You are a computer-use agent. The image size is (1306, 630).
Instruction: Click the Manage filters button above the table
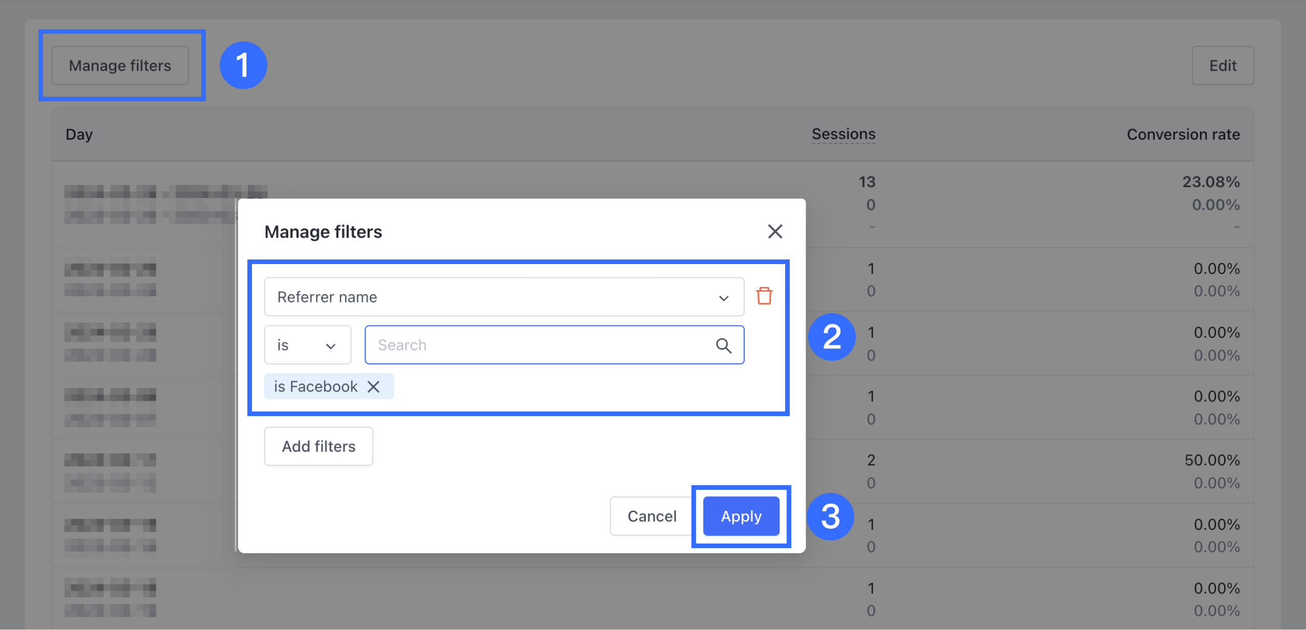point(120,66)
